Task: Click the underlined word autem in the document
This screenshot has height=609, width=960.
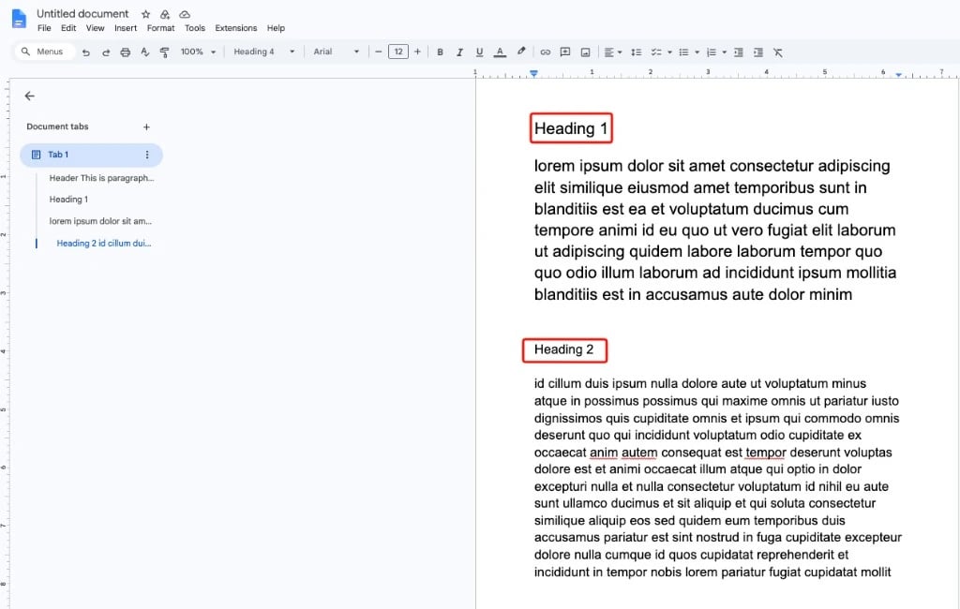Action: point(639,453)
